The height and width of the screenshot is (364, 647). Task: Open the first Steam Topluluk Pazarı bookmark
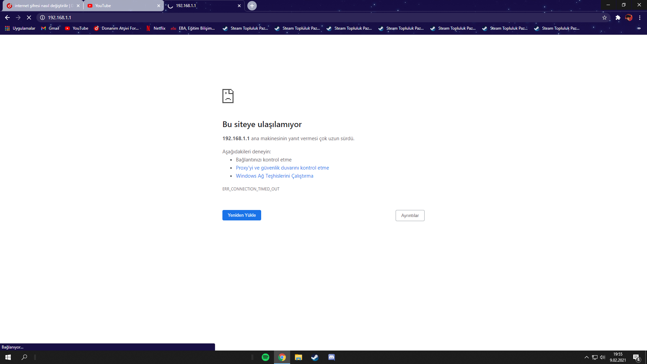pyautogui.click(x=245, y=28)
